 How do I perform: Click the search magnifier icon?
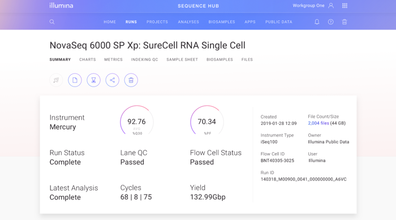tap(52, 21)
